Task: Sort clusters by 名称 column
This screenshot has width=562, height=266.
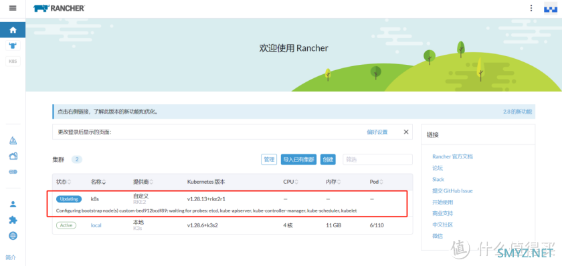Action: [x=98, y=182]
